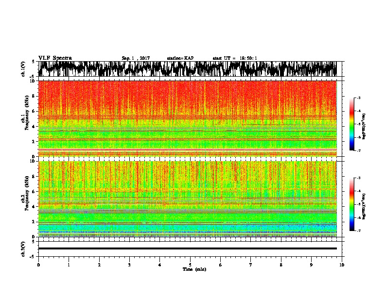The height and width of the screenshot is (297, 385).
Task: Click the ch.1 color bar log(PSD) units label
Action: 364,126
